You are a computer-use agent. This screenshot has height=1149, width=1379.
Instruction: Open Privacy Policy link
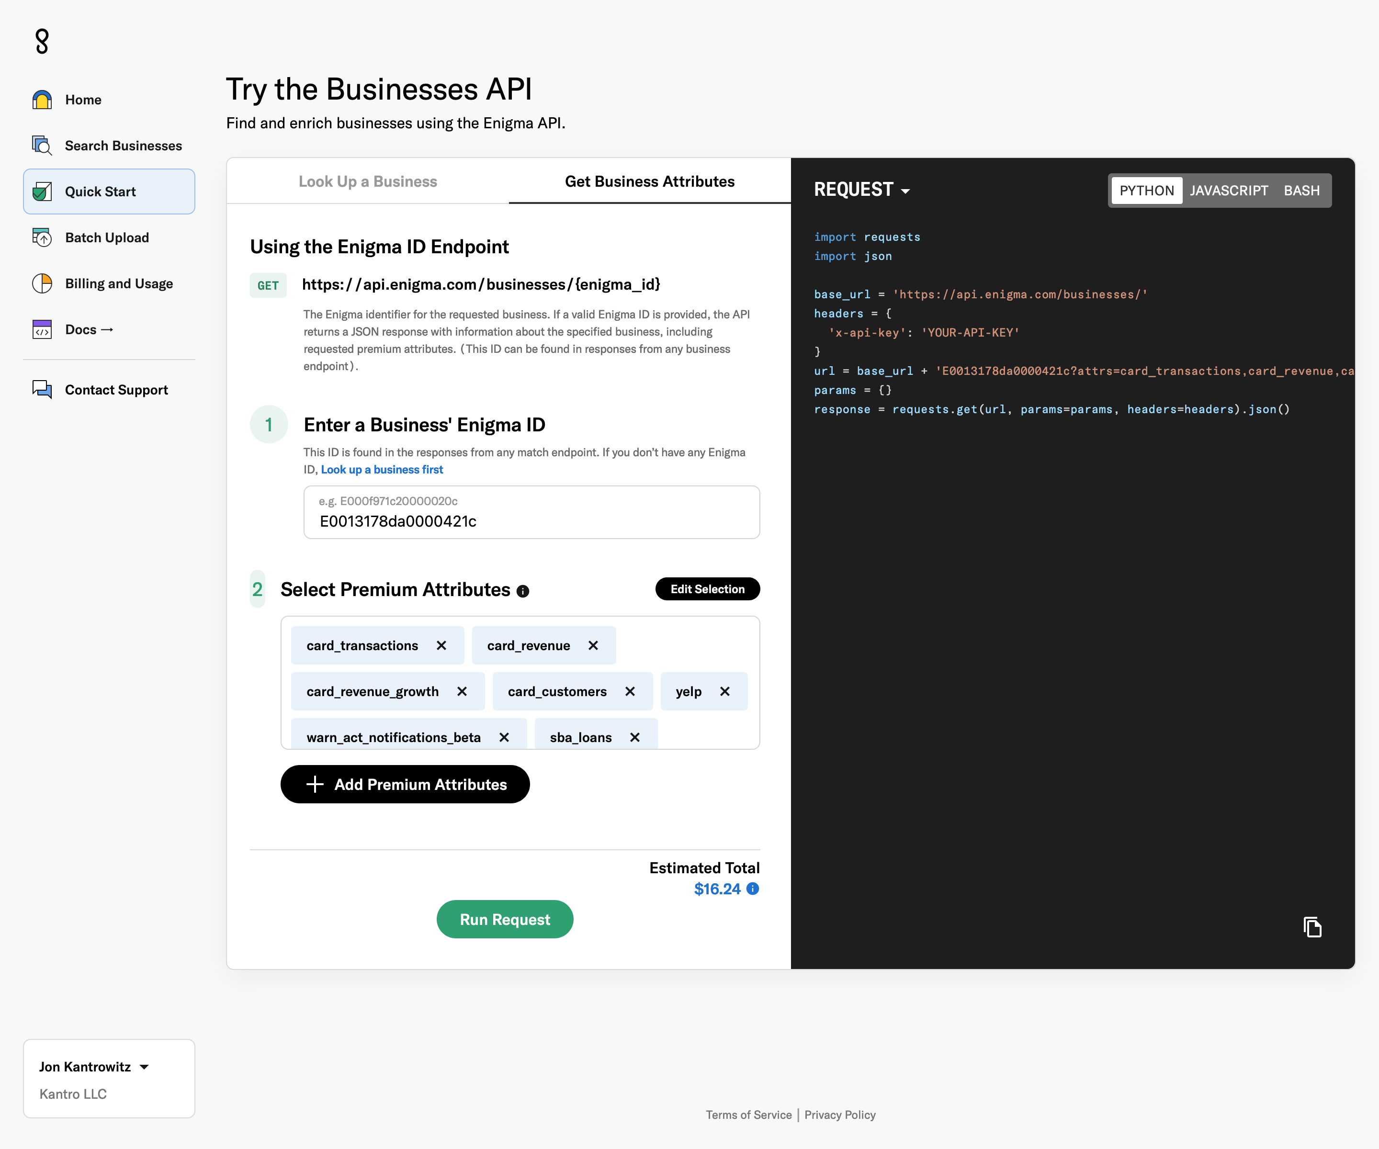(840, 1115)
